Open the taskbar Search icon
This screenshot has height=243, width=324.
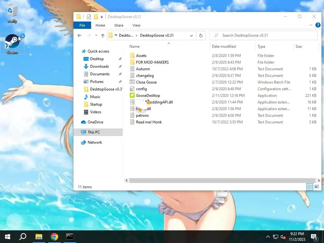(23, 237)
